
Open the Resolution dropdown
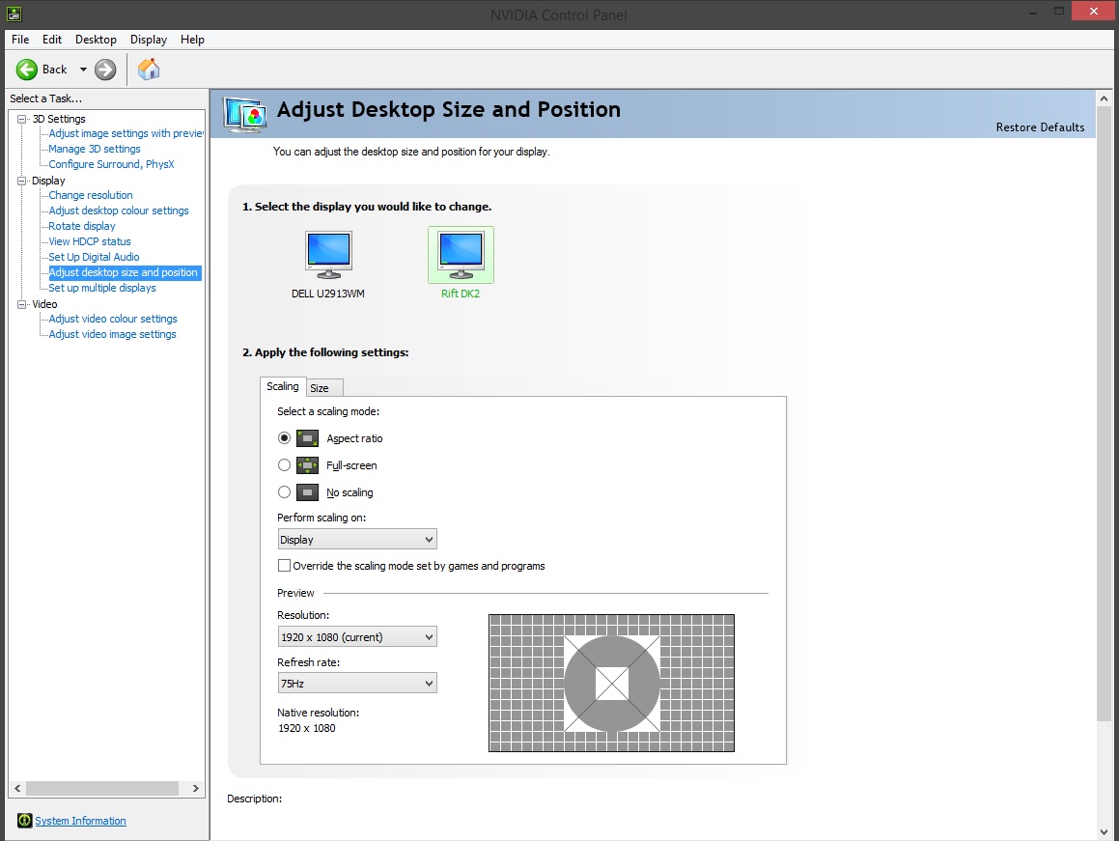tap(357, 637)
